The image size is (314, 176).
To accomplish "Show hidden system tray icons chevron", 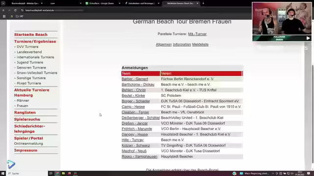I will (273, 174).
